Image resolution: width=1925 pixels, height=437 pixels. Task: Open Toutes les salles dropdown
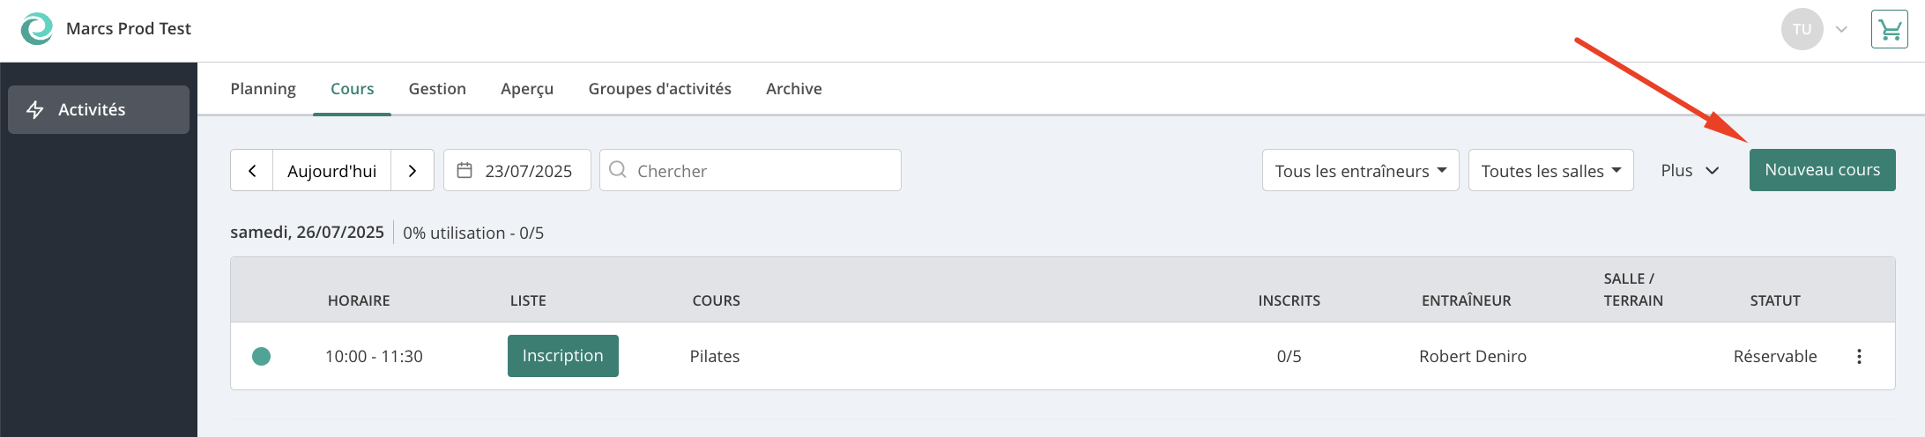click(x=1551, y=170)
